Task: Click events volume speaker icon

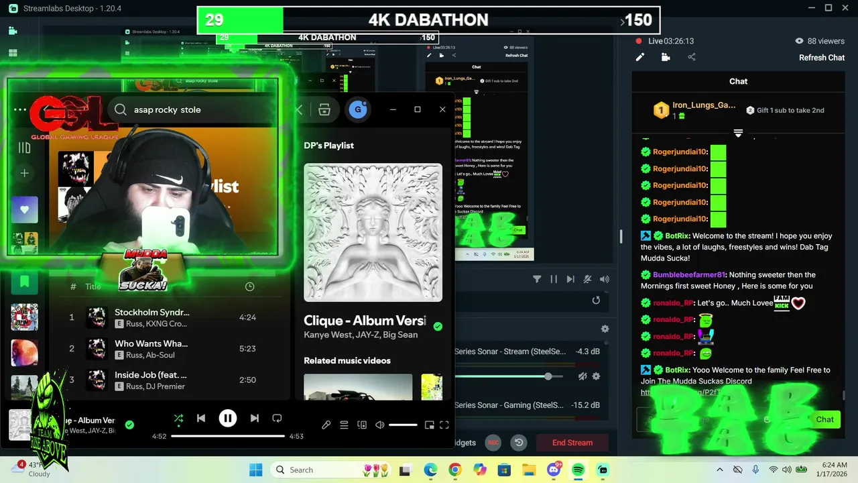Action: [605, 279]
